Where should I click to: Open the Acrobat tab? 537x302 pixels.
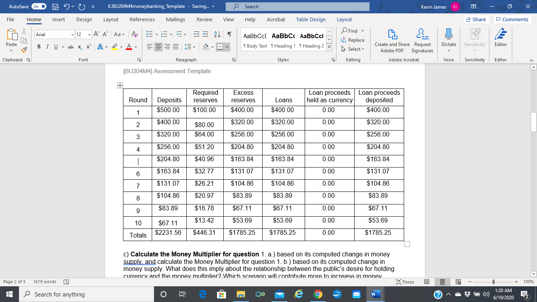[276, 19]
